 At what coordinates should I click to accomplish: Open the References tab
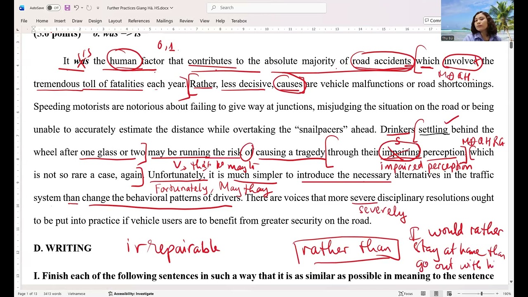pos(139,21)
